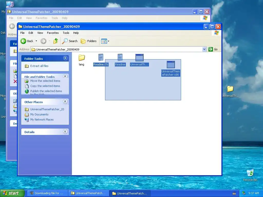
Task: Click the Extract all files zip icon
Action: coord(27,66)
